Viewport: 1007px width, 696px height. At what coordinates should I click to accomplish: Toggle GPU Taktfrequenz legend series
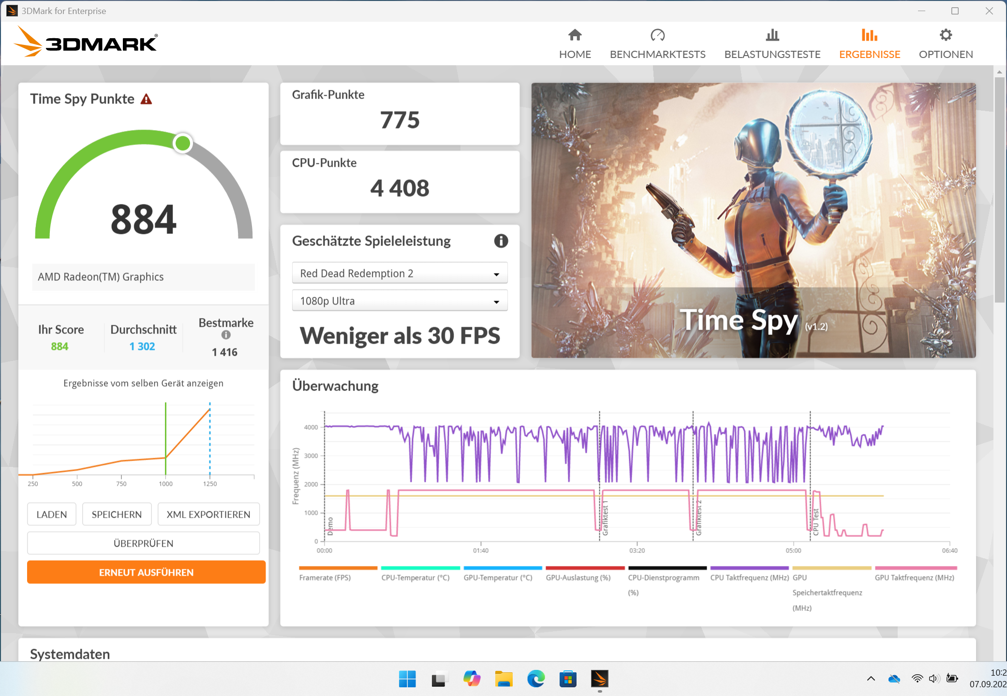point(915,574)
